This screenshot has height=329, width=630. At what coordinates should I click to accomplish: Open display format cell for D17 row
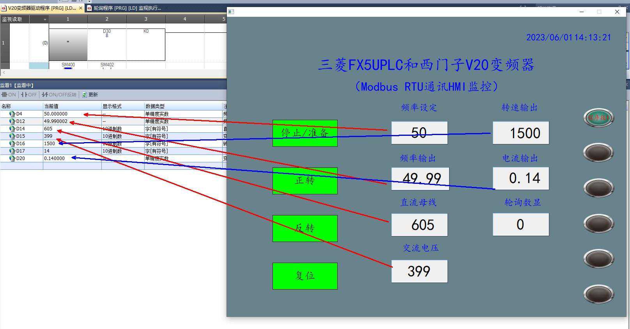(x=122, y=151)
